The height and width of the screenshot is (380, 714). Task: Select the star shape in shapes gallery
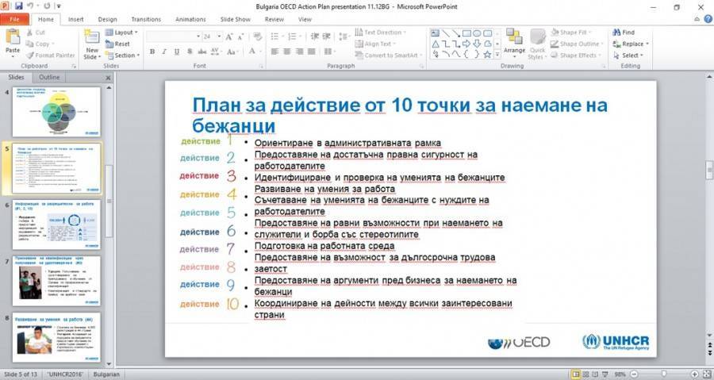487,54
